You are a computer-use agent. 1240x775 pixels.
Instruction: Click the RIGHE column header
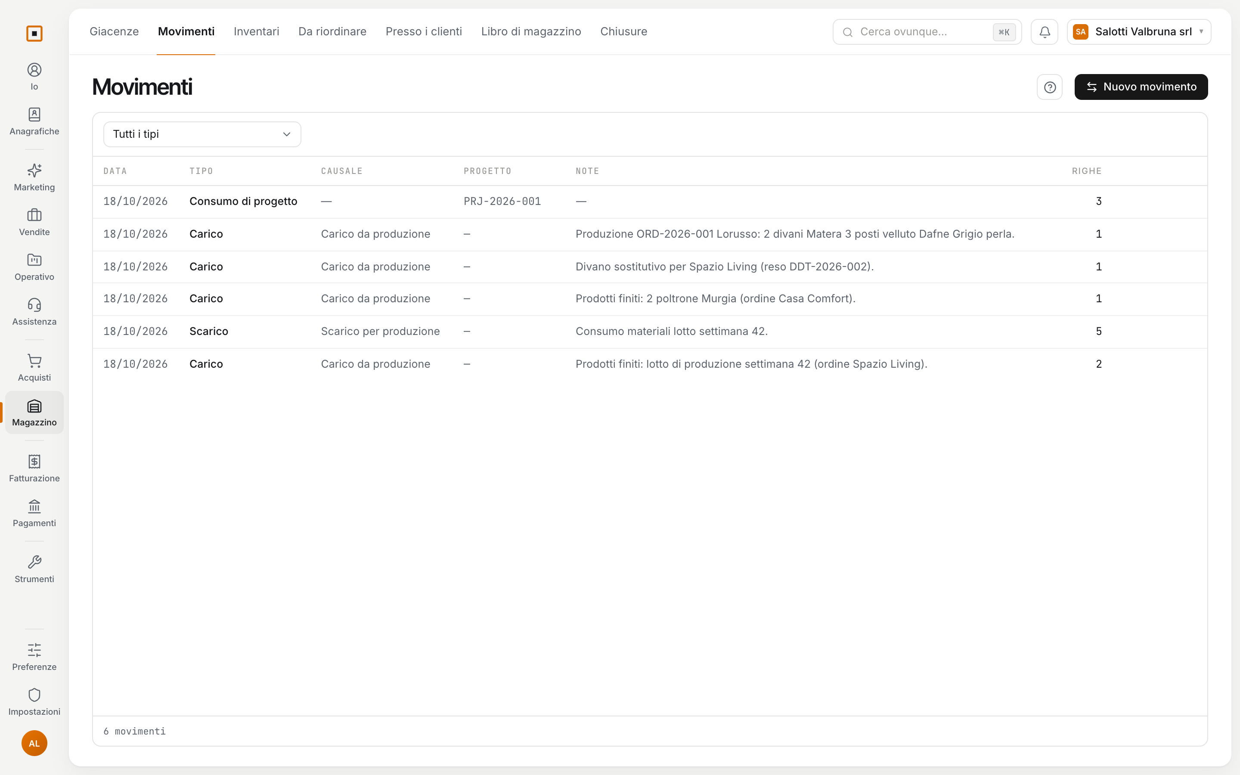(x=1086, y=171)
